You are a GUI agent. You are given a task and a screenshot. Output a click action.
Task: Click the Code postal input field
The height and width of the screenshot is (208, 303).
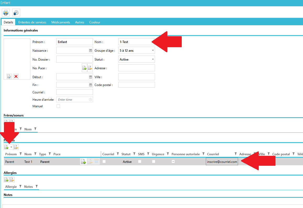click(x=136, y=85)
